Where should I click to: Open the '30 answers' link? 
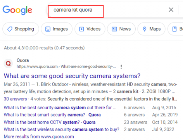[15, 99]
